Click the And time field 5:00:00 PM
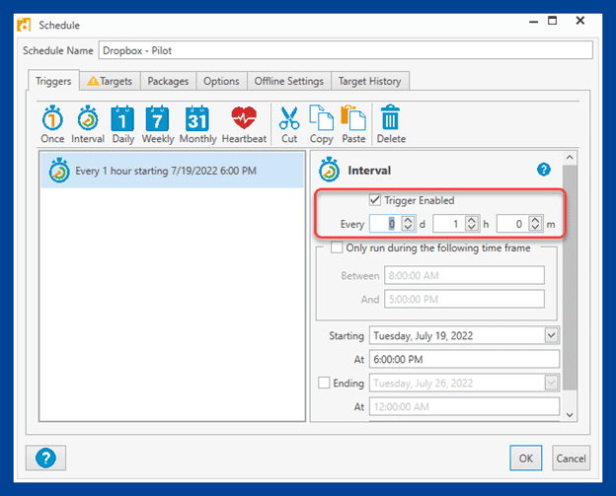The image size is (616, 496). pyautogui.click(x=464, y=299)
